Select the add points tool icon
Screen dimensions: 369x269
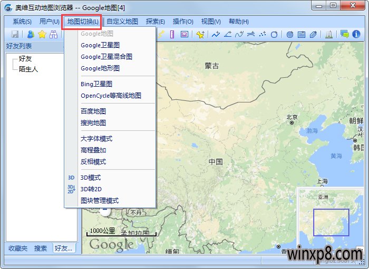point(263,35)
